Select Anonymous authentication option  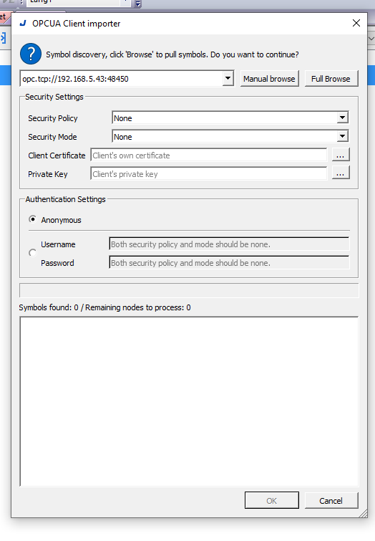click(33, 219)
